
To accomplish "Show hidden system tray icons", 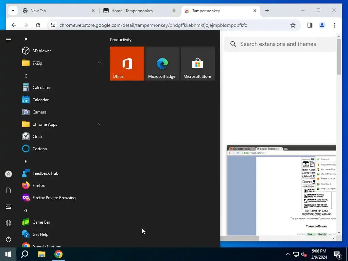I will tap(288, 254).
